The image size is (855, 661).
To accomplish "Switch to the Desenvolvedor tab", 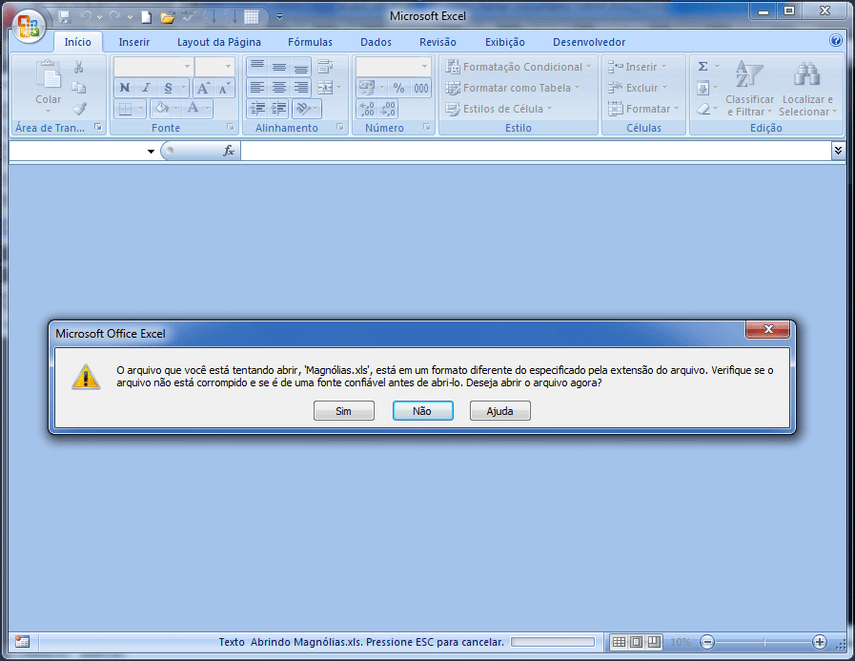I will tap(589, 42).
